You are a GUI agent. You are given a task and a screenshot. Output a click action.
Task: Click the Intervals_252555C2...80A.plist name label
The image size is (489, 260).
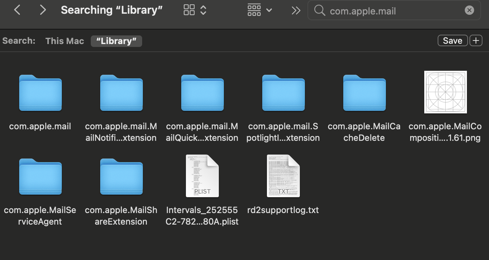[x=202, y=216]
